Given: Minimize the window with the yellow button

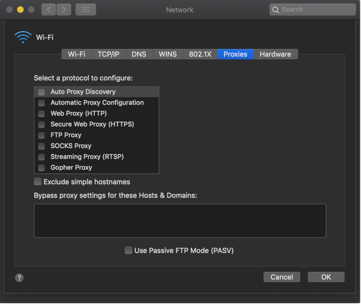Looking at the screenshot, I should (20, 10).
